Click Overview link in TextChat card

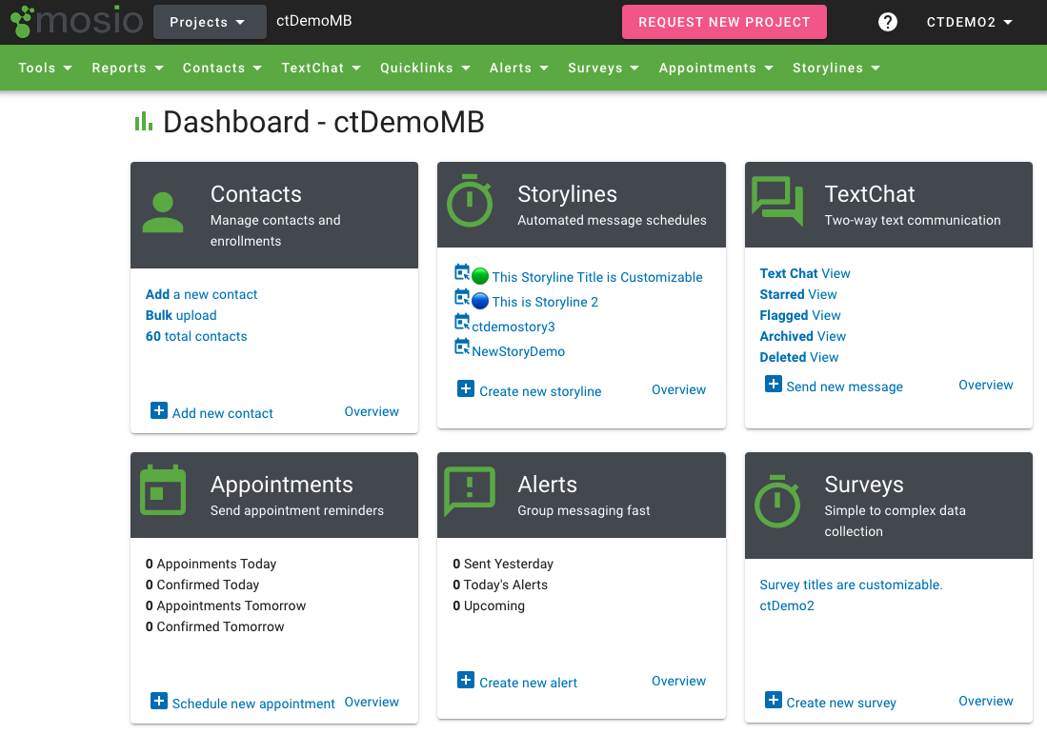click(x=985, y=385)
